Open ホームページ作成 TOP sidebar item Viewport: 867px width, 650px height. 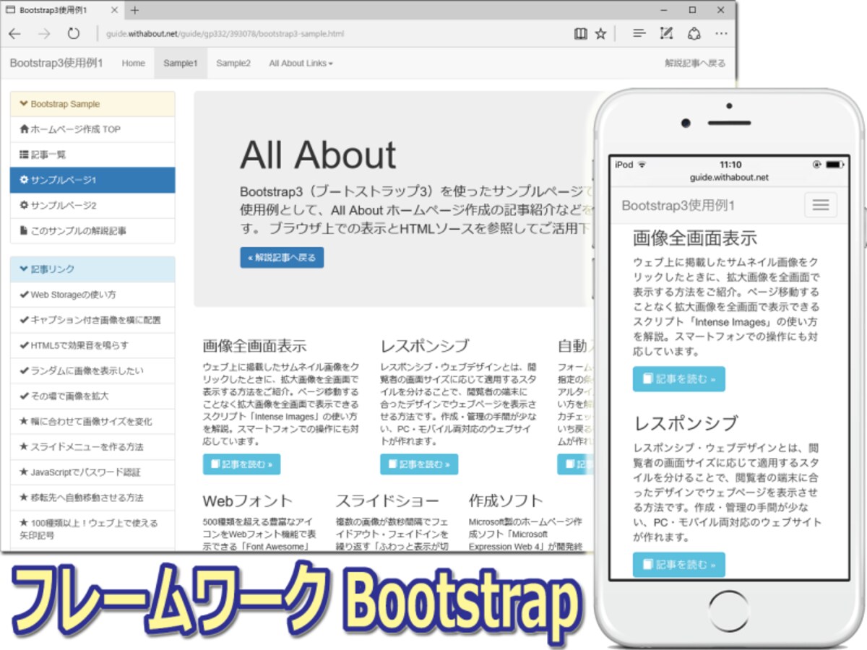tap(92, 129)
